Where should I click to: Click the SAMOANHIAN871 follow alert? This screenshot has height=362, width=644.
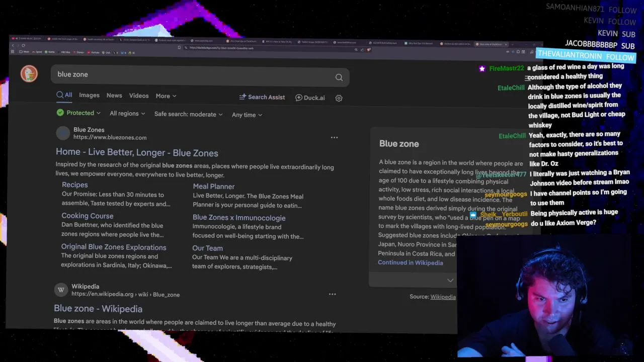click(x=591, y=9)
